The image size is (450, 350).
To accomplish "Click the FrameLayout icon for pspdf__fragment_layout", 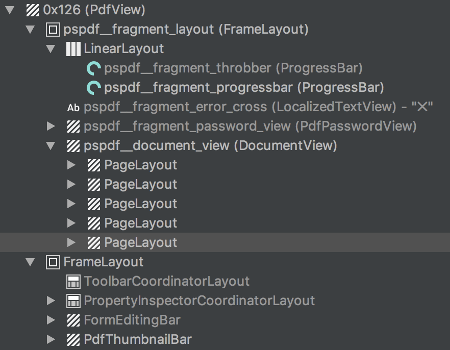I will [53, 30].
